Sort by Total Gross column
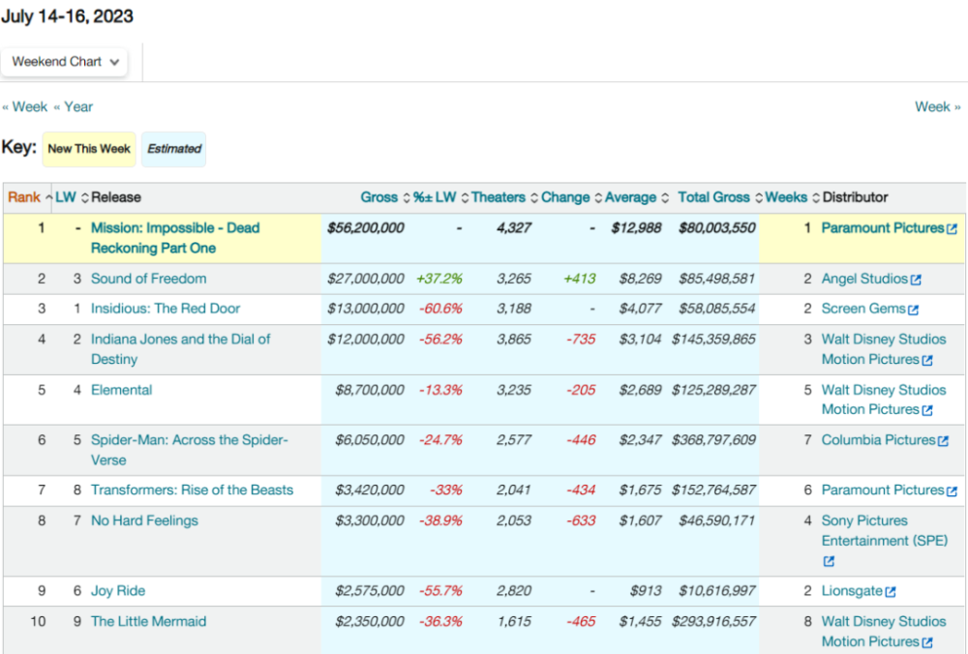This screenshot has width=968, height=654. (714, 197)
